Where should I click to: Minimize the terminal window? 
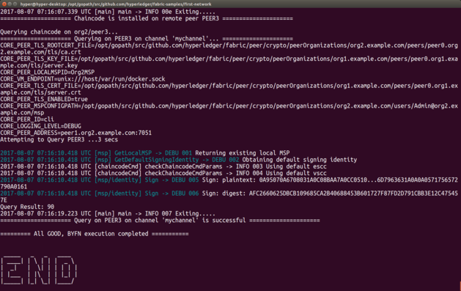coord(10,4)
